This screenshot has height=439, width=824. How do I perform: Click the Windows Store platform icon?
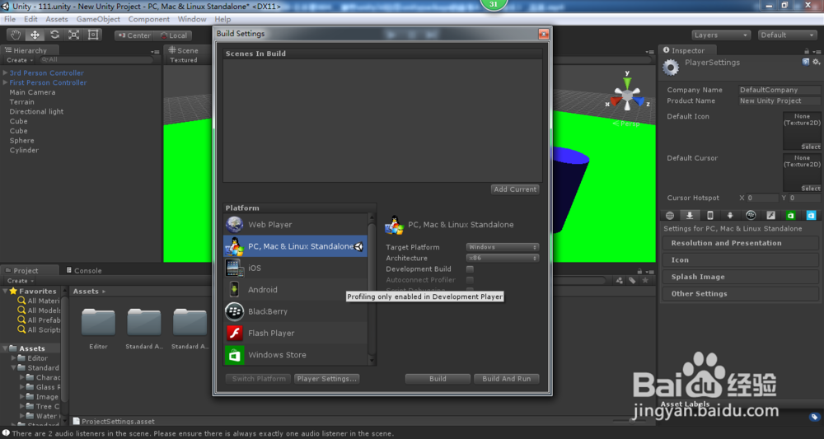coord(234,355)
